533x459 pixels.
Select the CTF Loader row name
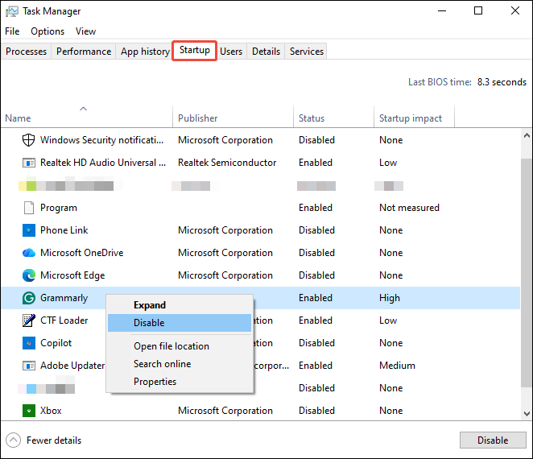(64, 320)
